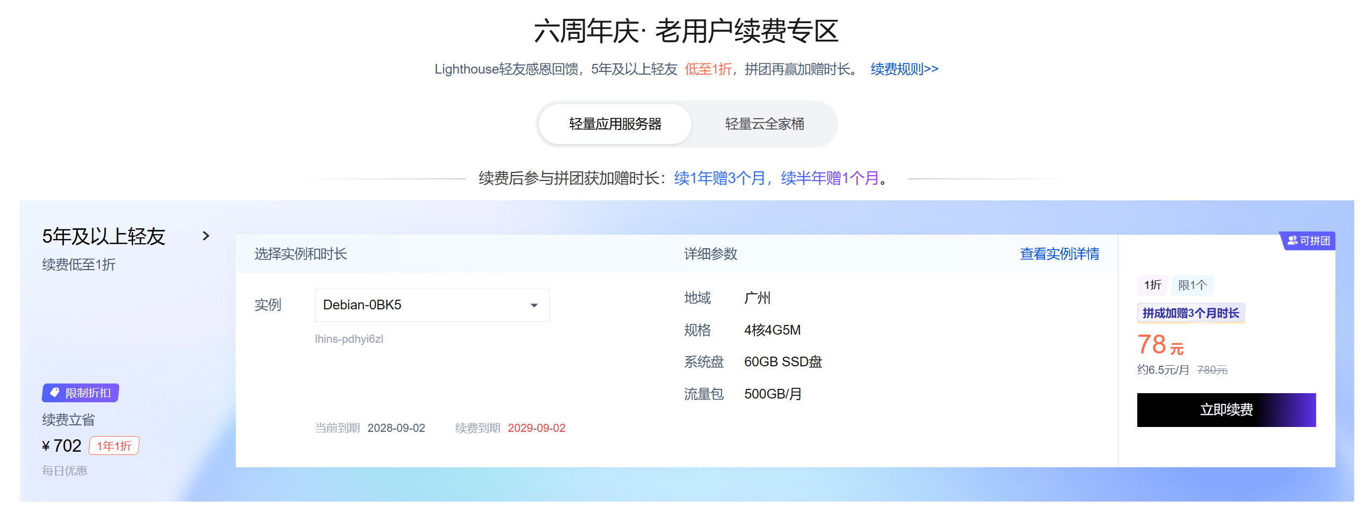
Task: Click the 78元 price text
Action: point(1160,345)
